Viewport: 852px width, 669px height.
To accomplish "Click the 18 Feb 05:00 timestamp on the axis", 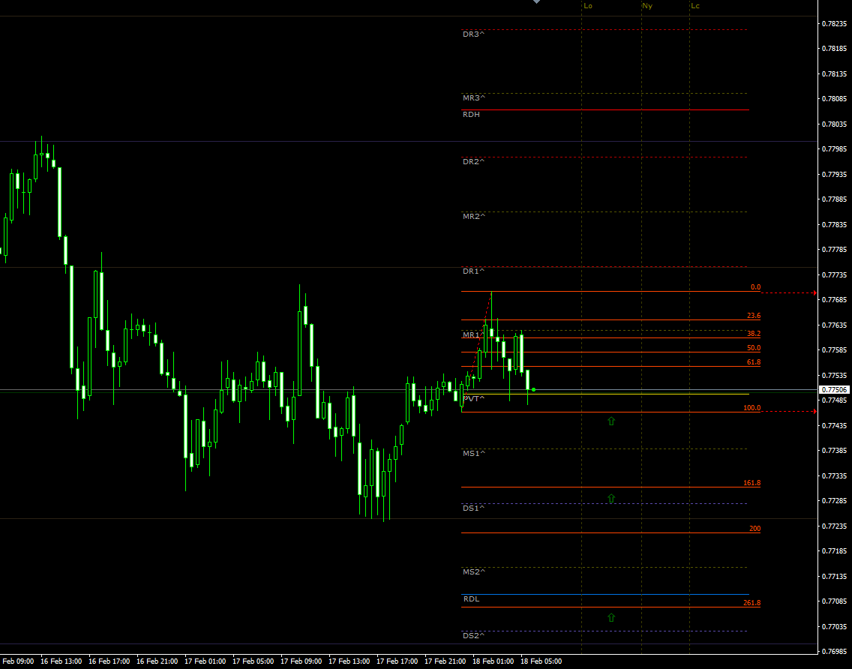I will coord(541,661).
